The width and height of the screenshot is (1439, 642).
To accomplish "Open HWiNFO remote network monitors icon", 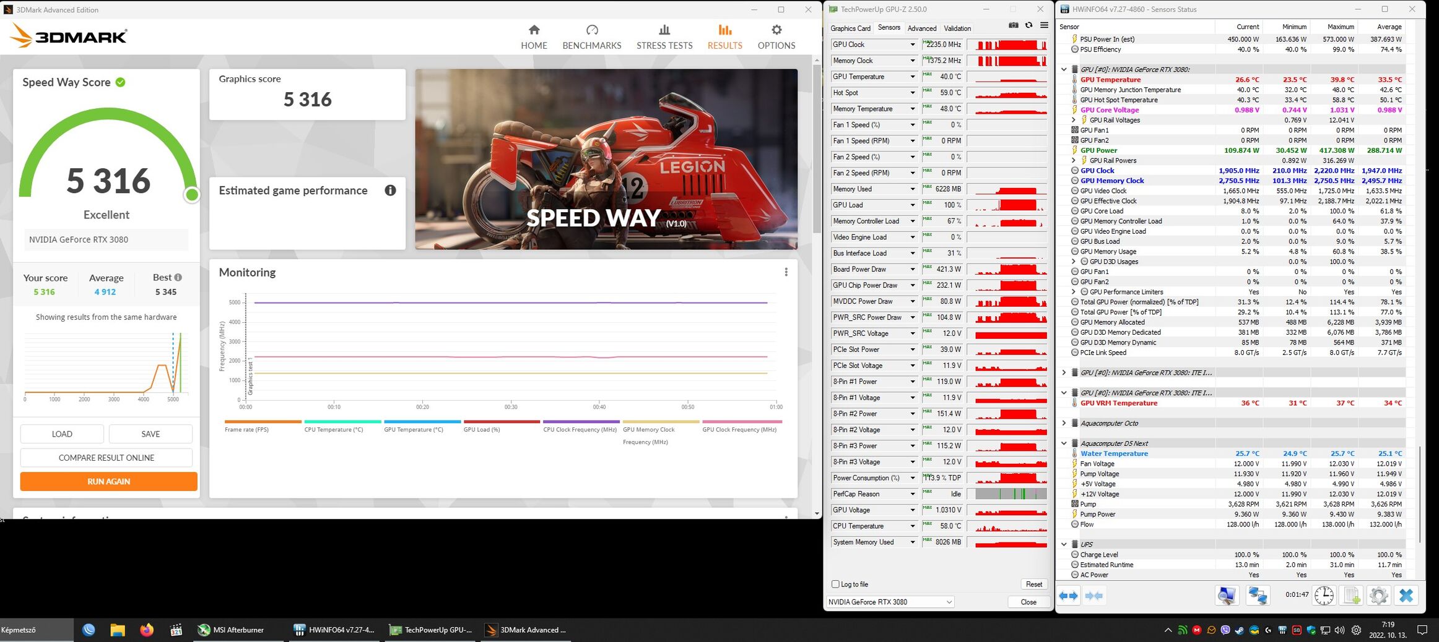I will 1258,596.
